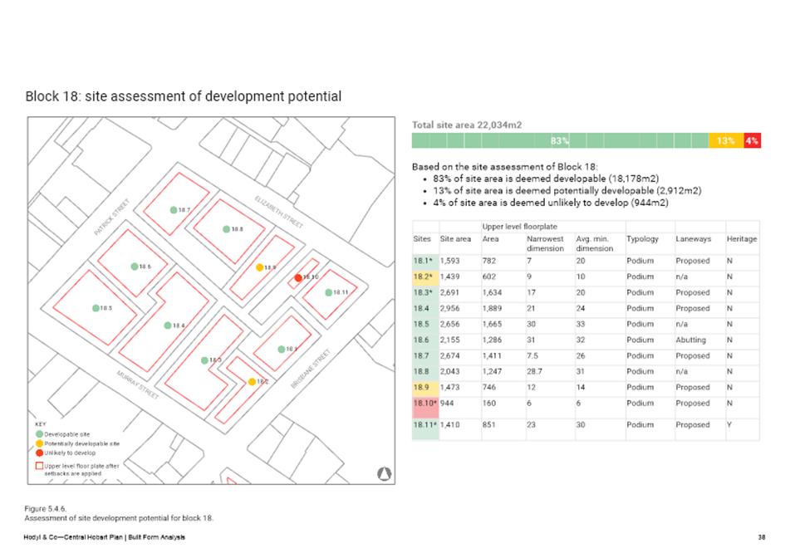Click the 'Block 18: site assessment' page heading
This screenshot has height=558, width=790.
click(x=184, y=96)
